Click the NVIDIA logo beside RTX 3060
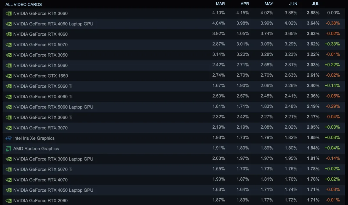 [8, 13]
